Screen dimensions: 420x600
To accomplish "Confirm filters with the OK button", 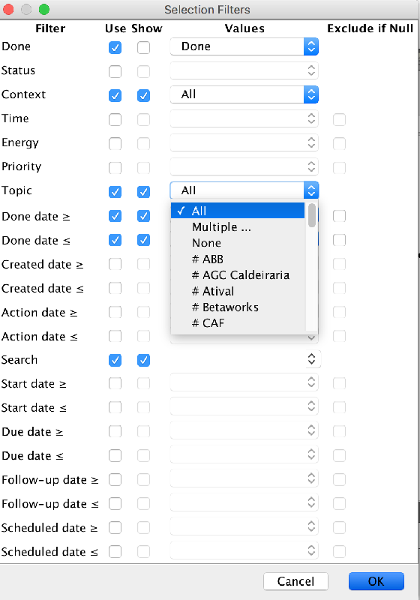I will pos(376,581).
